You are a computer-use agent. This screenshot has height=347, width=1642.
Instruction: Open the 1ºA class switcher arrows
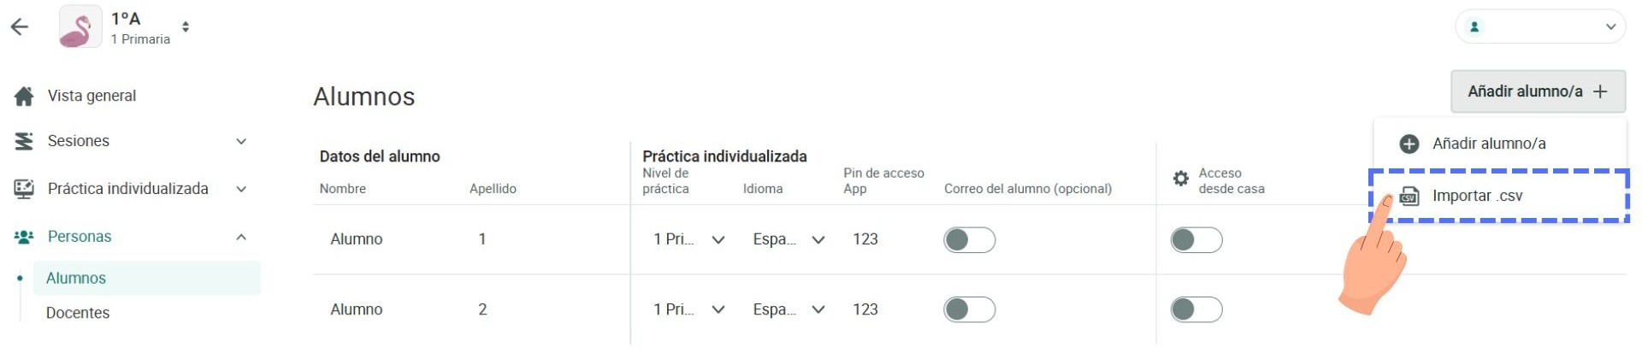tap(186, 27)
